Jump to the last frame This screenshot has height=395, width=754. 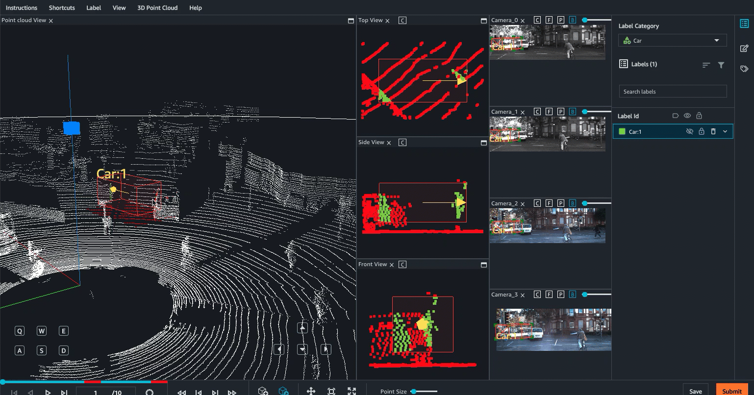point(64,392)
